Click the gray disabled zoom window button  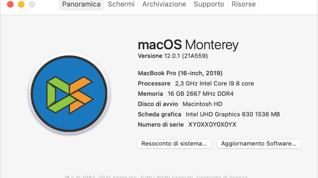32,4
